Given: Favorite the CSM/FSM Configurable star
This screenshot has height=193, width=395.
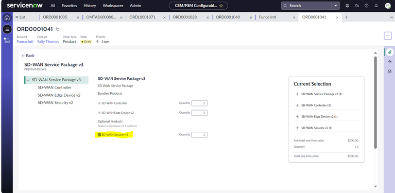Looking at the screenshot, I should [x=221, y=6].
